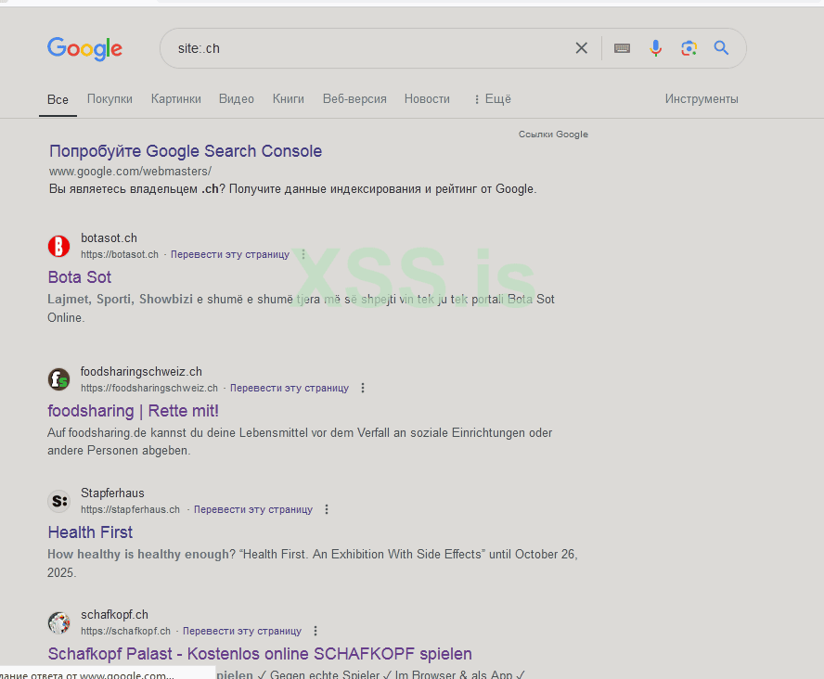Open the on-screen keyboard icon
The height and width of the screenshot is (679, 824).
pos(623,48)
